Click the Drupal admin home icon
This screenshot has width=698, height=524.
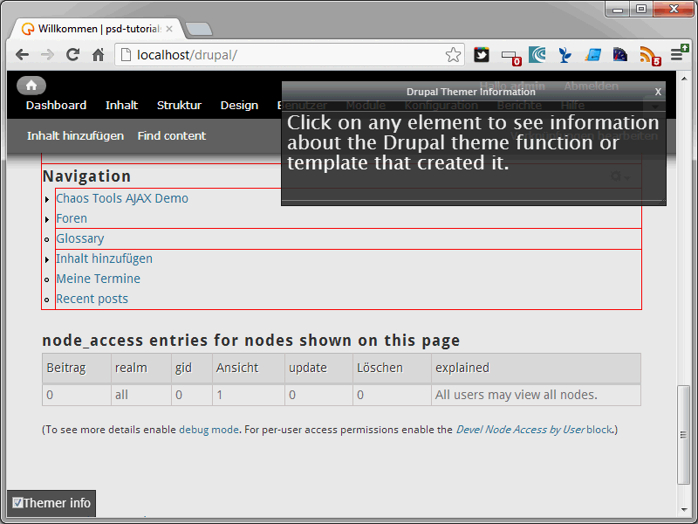31,85
